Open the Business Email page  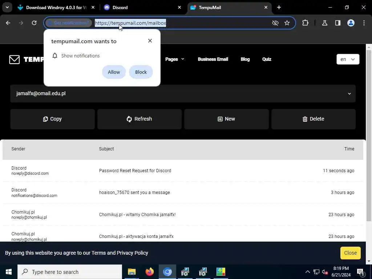(x=213, y=59)
